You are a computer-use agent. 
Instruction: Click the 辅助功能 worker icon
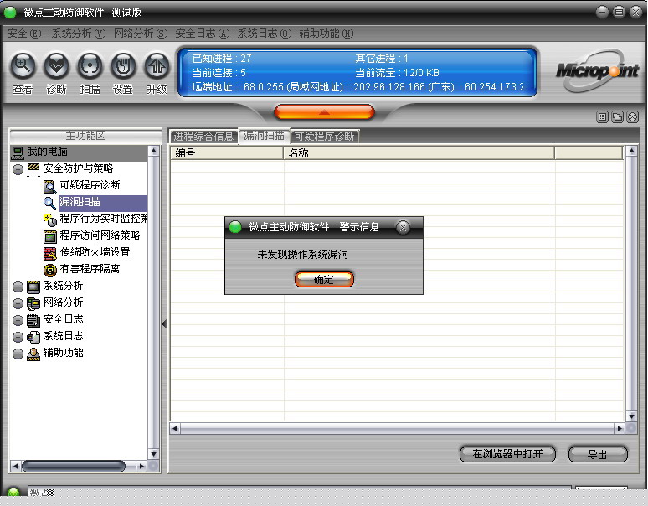33,354
